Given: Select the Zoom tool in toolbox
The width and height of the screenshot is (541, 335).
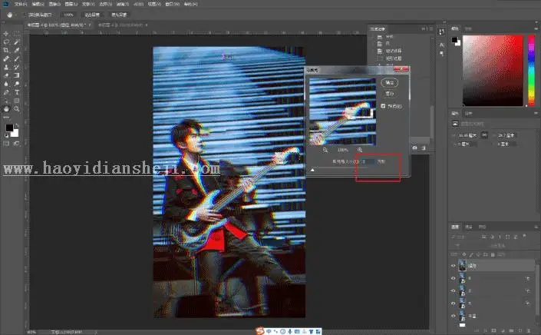Looking at the screenshot, I should click(x=17, y=109).
